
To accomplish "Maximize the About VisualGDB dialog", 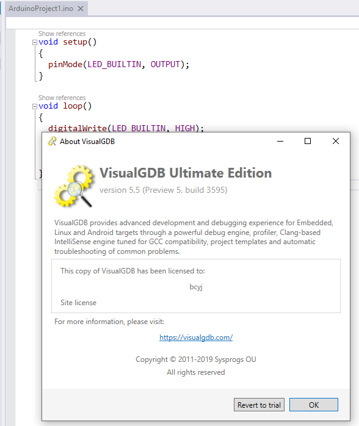I will [x=308, y=141].
